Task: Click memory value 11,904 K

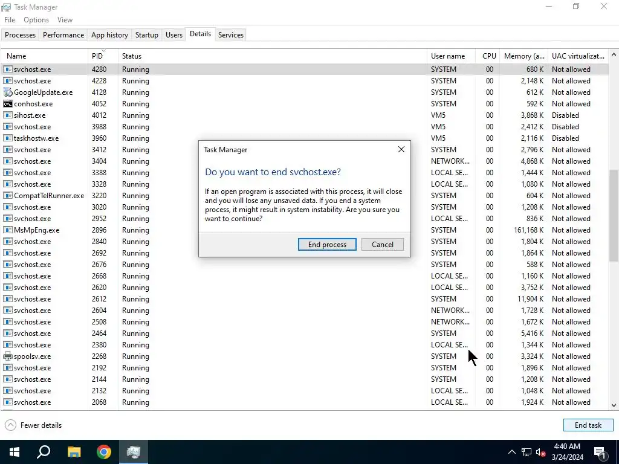Action: click(531, 299)
